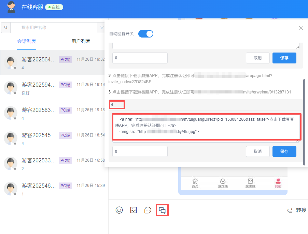Click the search magnifier icon
The width and height of the screenshot is (308, 234).
click(x=6, y=28)
